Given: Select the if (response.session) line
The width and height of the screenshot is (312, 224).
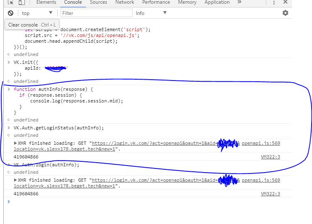Looking at the screenshot, I should pyautogui.click(x=51, y=95).
